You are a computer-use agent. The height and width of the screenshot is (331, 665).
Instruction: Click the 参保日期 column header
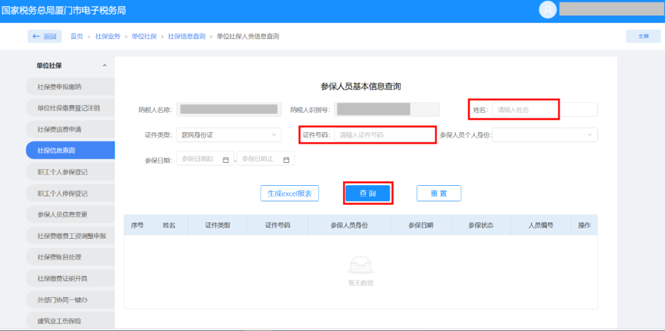click(x=421, y=225)
